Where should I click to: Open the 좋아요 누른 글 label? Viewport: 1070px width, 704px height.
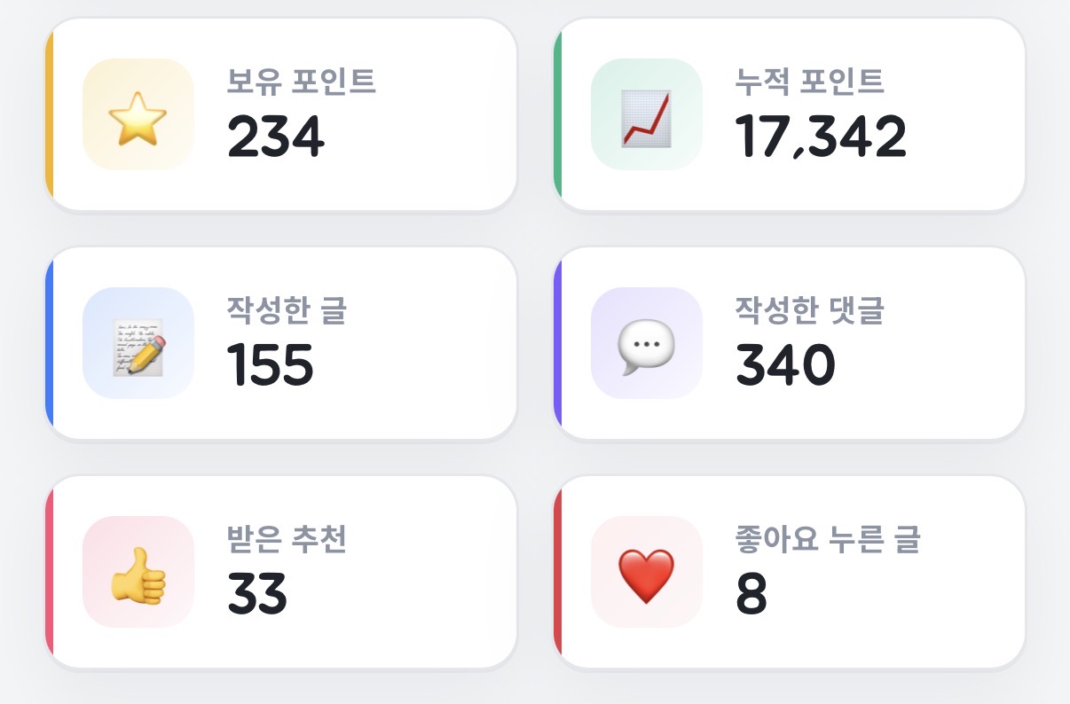pos(828,539)
